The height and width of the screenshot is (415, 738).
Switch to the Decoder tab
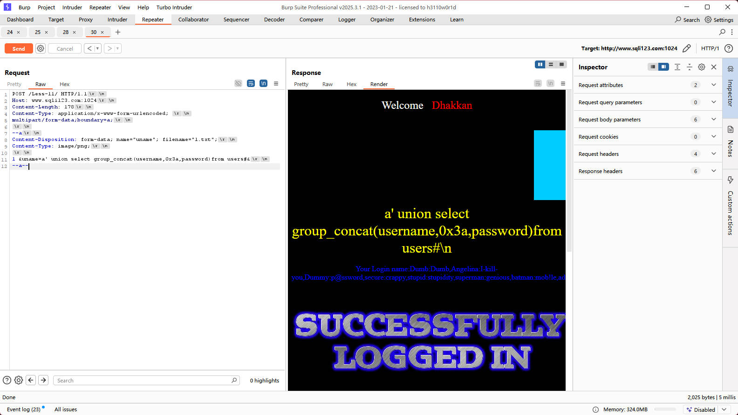click(274, 20)
